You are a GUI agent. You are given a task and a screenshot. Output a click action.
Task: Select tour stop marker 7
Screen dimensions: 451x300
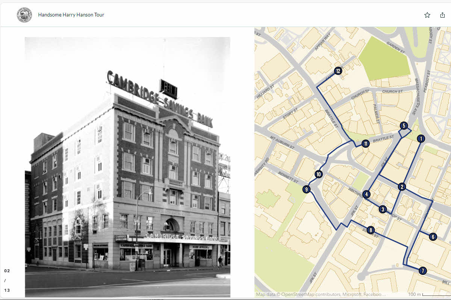pyautogui.click(x=422, y=270)
